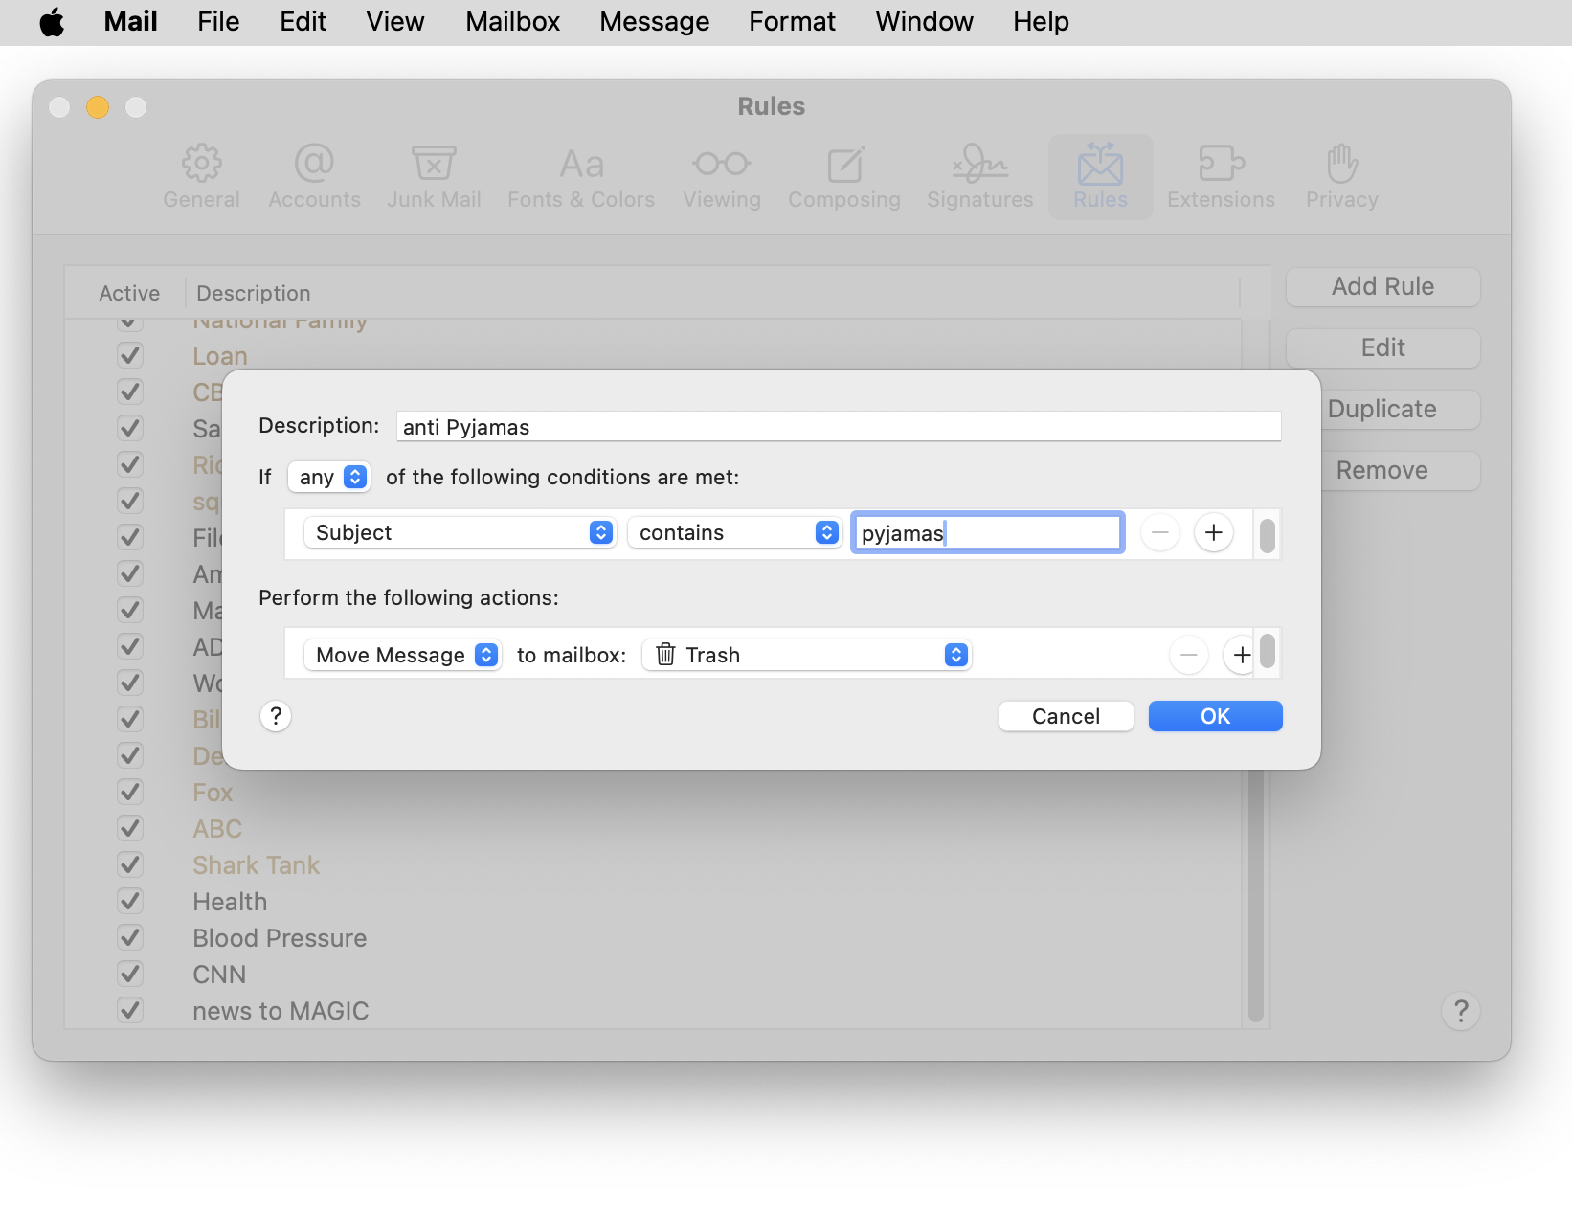Screen dimensions: 1572x1210
Task: Open the Help menu
Action: (1041, 21)
